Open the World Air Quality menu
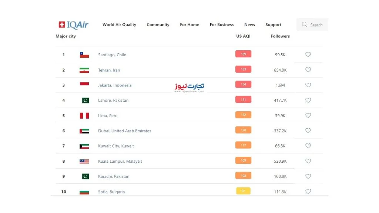The height and width of the screenshot is (213, 379). [119, 25]
